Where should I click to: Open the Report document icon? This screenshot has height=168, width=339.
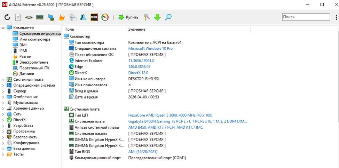(18, 17)
